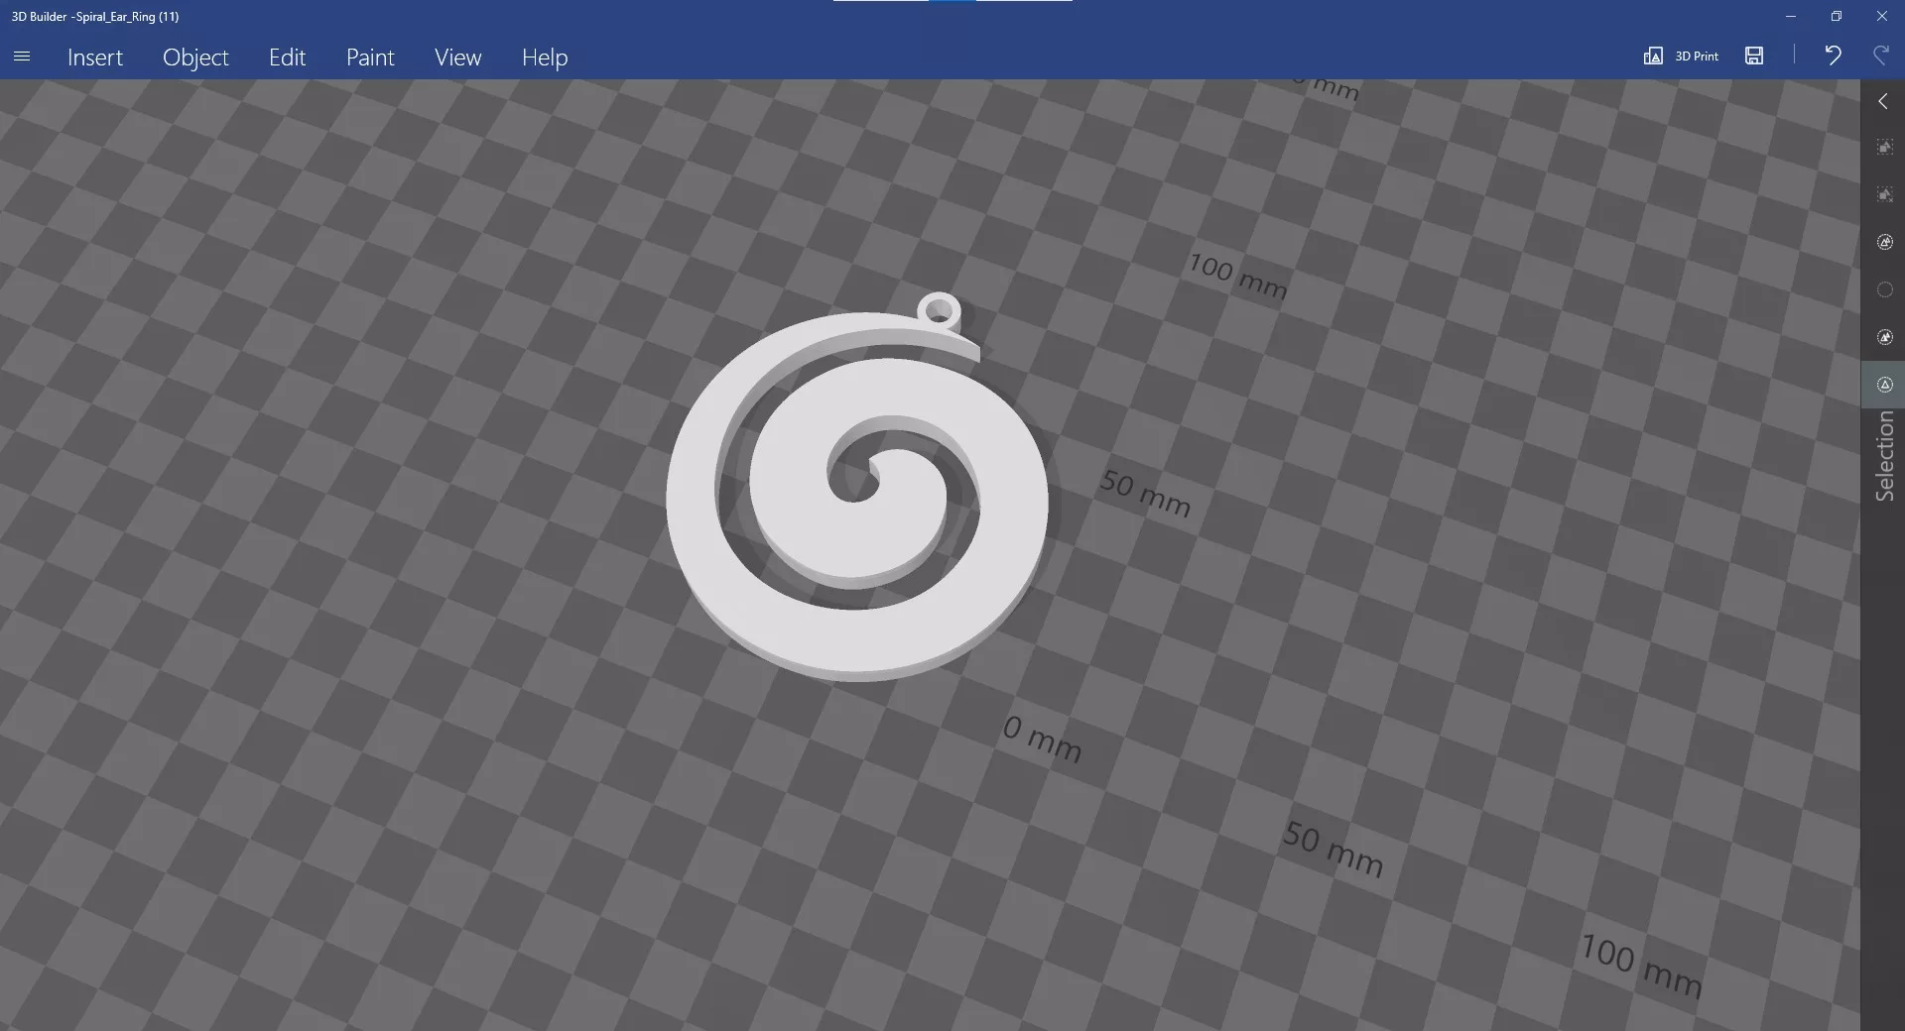Click the Select None icon in Selection panel
This screenshot has height=1031, width=1905.
[1884, 194]
